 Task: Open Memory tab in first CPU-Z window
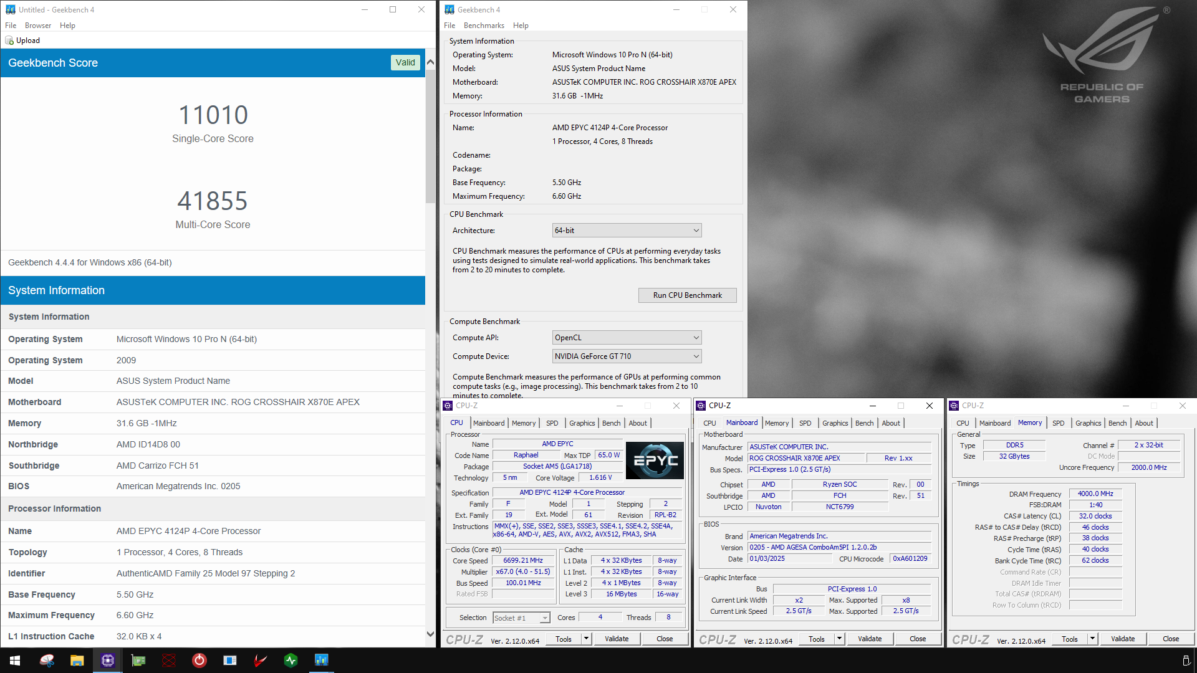pos(524,423)
